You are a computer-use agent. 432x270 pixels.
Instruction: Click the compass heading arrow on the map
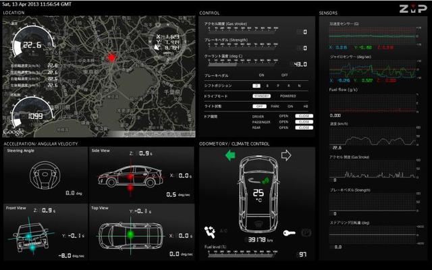157,47
